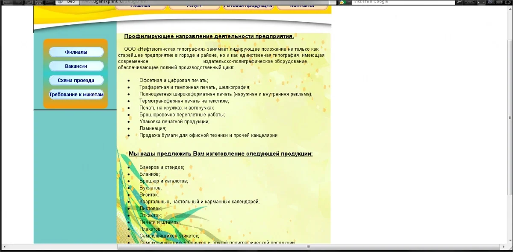Click list item Трафаретная и тампонная печать
Image resolution: width=513 pixels, height=252 pixels.
pyautogui.click(x=195, y=87)
